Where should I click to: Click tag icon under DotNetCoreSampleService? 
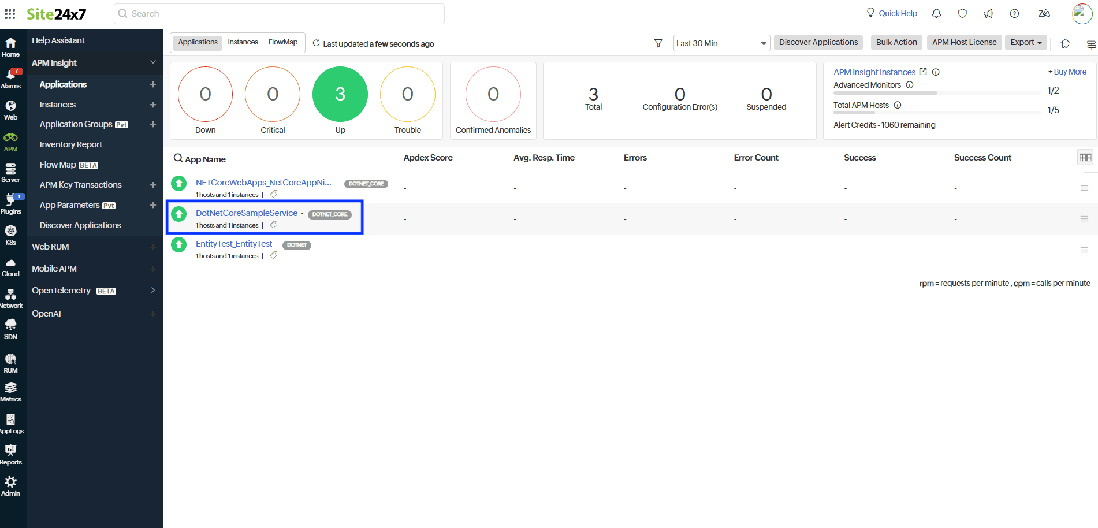pyautogui.click(x=274, y=225)
